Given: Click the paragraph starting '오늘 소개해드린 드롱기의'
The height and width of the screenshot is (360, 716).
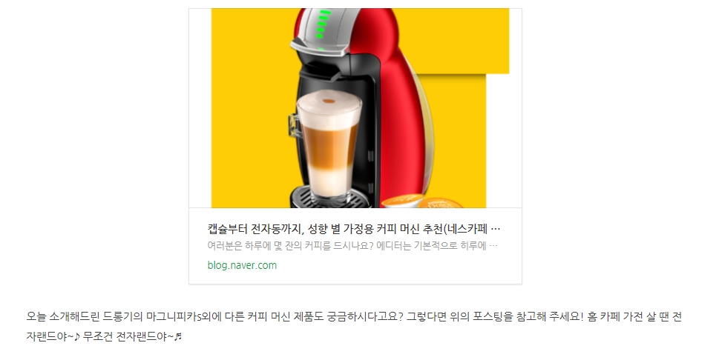Looking at the screenshot, I should pyautogui.click(x=354, y=327).
